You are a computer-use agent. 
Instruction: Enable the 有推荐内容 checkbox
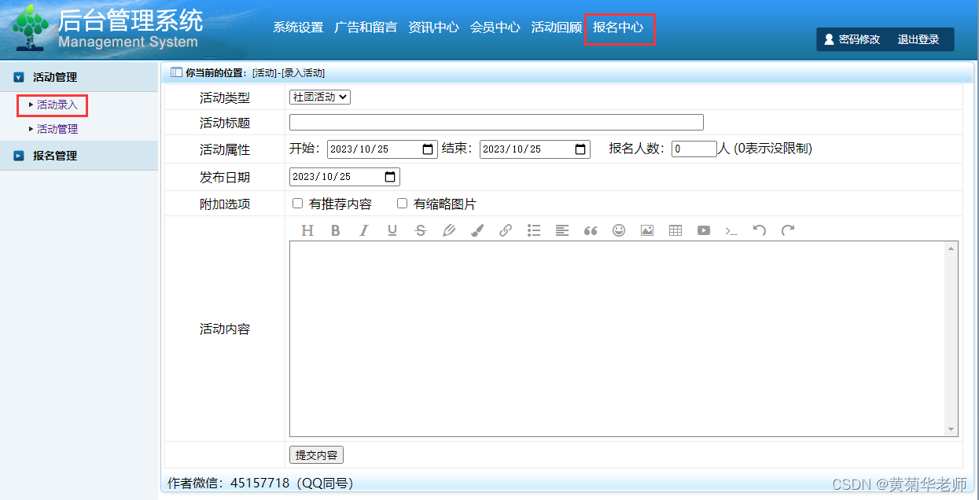coord(297,204)
